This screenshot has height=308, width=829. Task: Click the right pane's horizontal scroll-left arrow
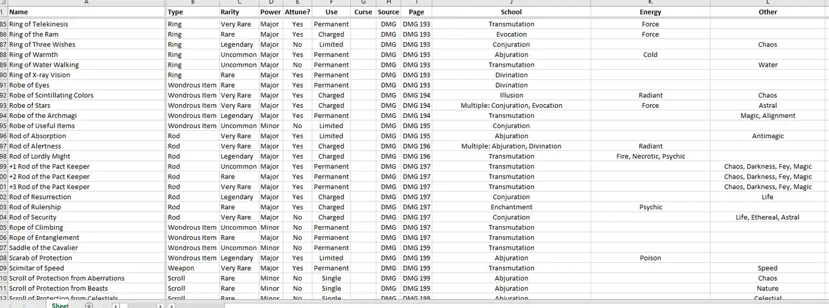(172, 306)
